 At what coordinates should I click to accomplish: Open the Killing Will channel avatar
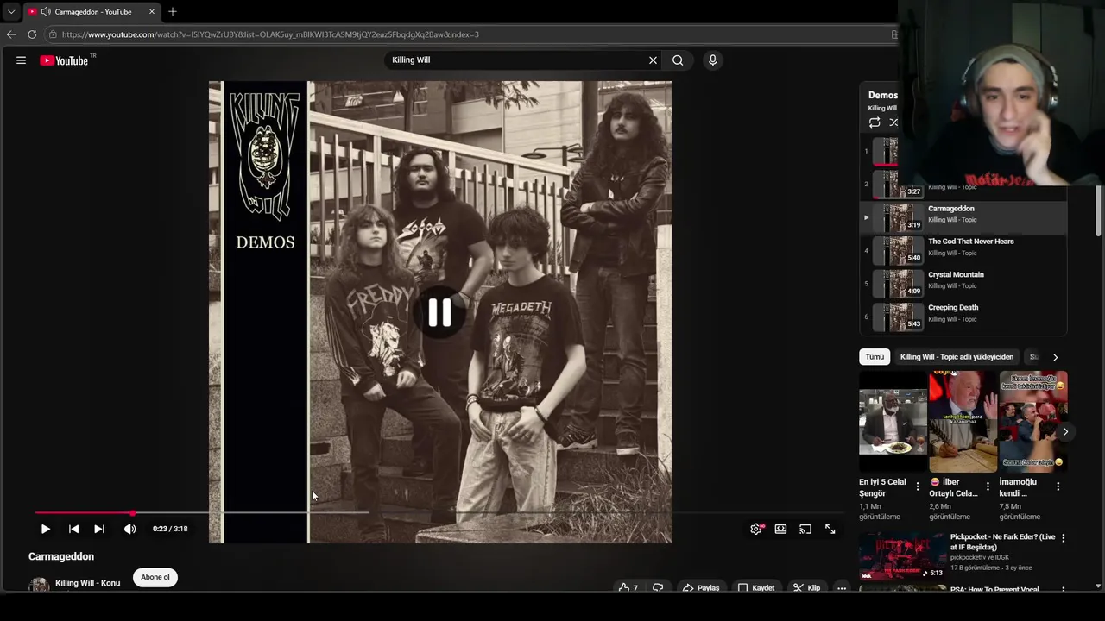point(39,585)
